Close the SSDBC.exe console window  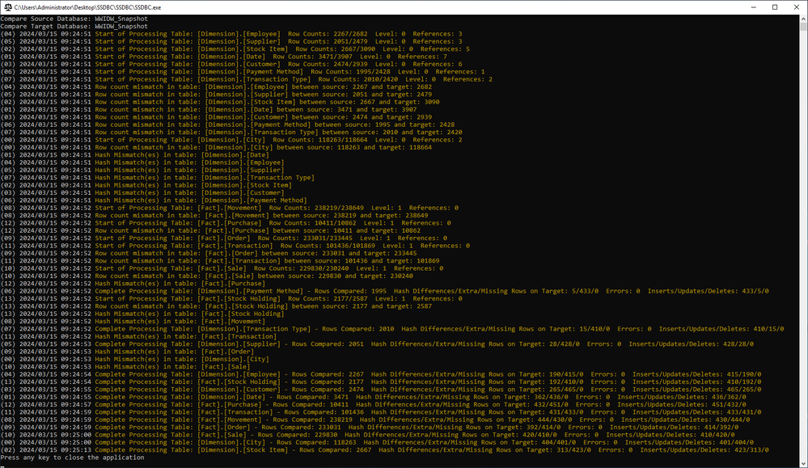pyautogui.click(x=796, y=7)
